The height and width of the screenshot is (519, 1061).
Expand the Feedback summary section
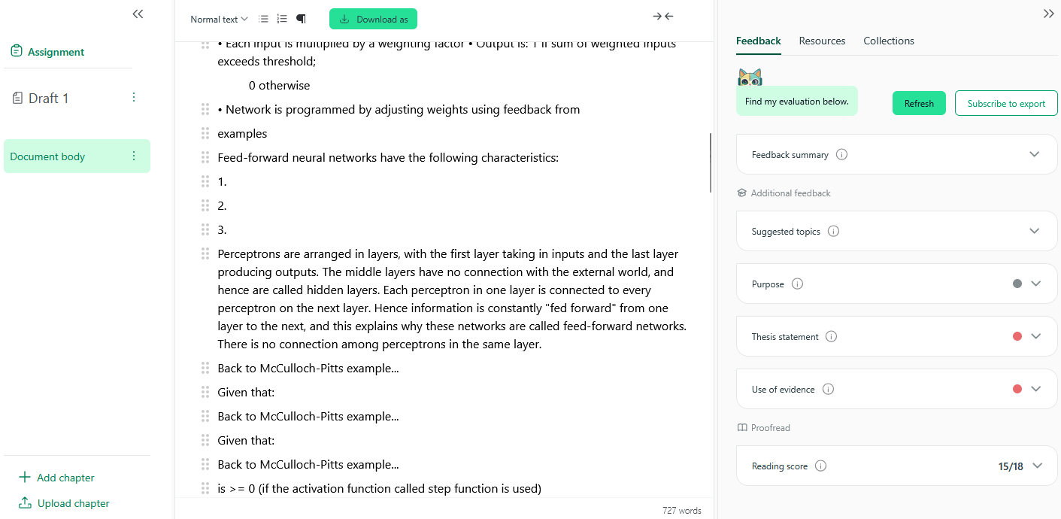pyautogui.click(x=1034, y=154)
